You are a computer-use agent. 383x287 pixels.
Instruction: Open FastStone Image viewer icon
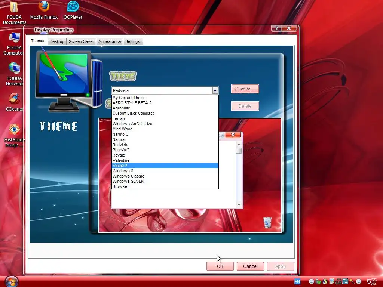point(14,135)
